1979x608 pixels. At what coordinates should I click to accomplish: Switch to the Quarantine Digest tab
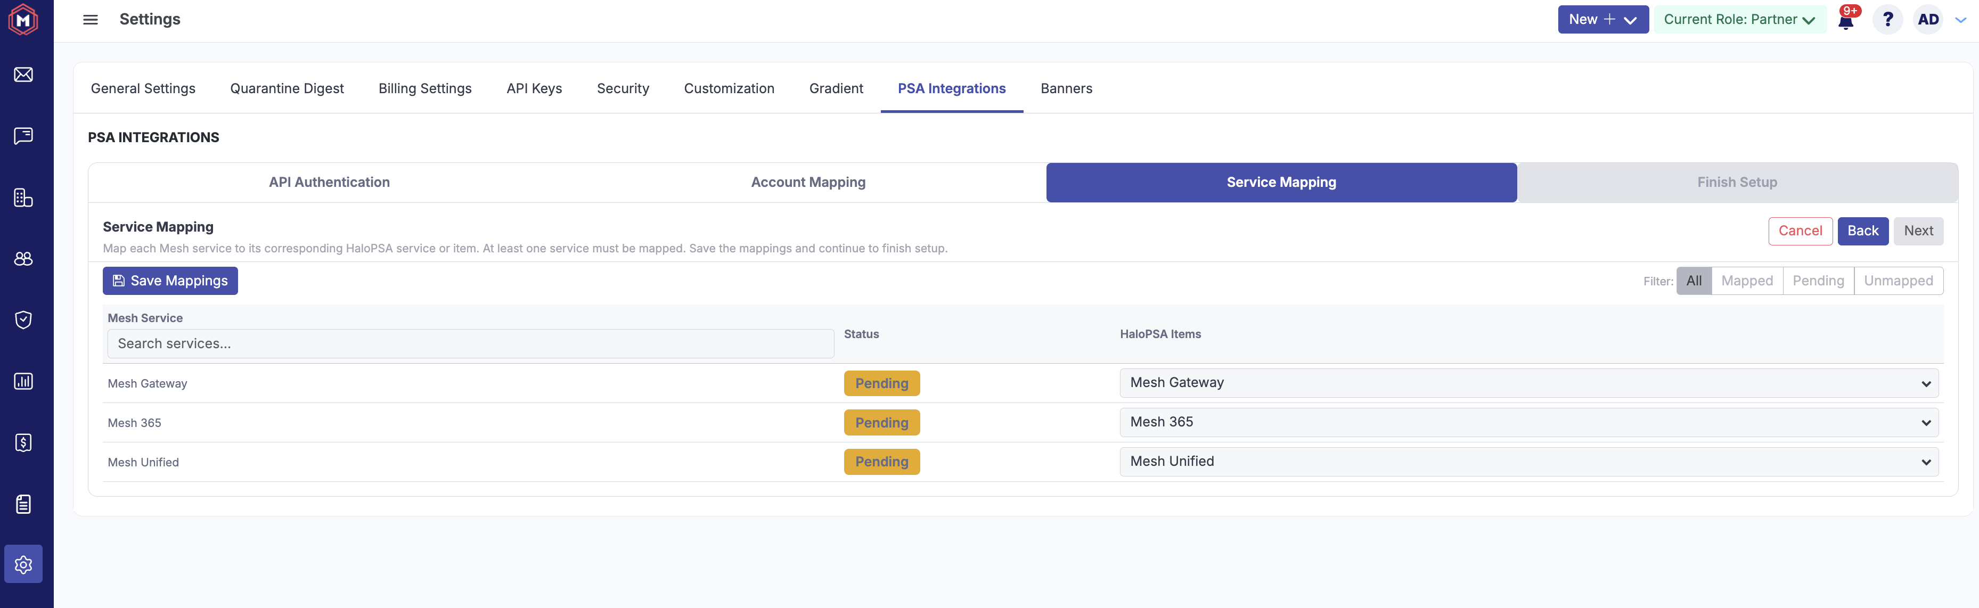(288, 88)
